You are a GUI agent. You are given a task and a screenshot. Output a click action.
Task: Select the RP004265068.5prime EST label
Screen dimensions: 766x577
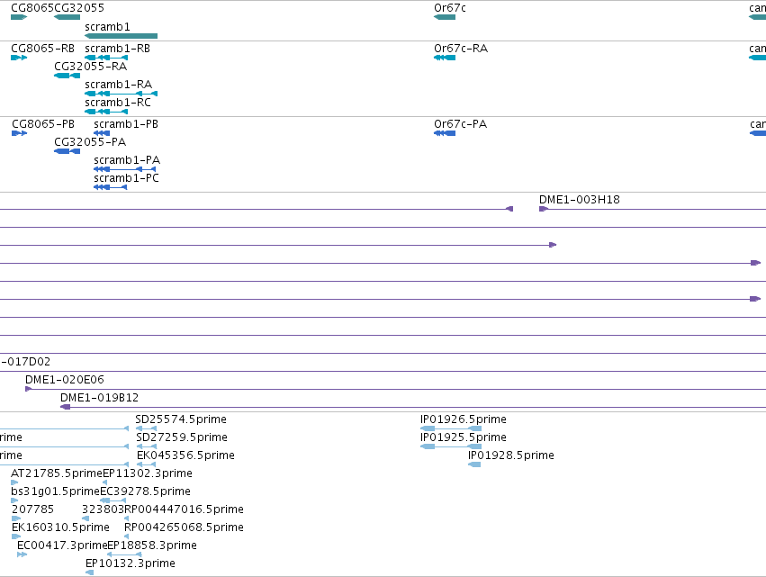[x=184, y=527]
